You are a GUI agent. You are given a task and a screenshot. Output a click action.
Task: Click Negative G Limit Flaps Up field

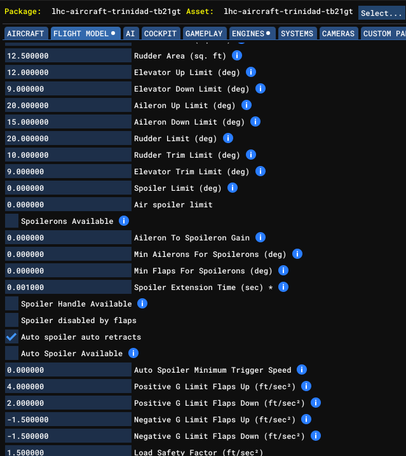click(68, 420)
